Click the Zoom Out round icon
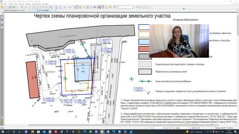239x134 pixels. pos(65,7)
